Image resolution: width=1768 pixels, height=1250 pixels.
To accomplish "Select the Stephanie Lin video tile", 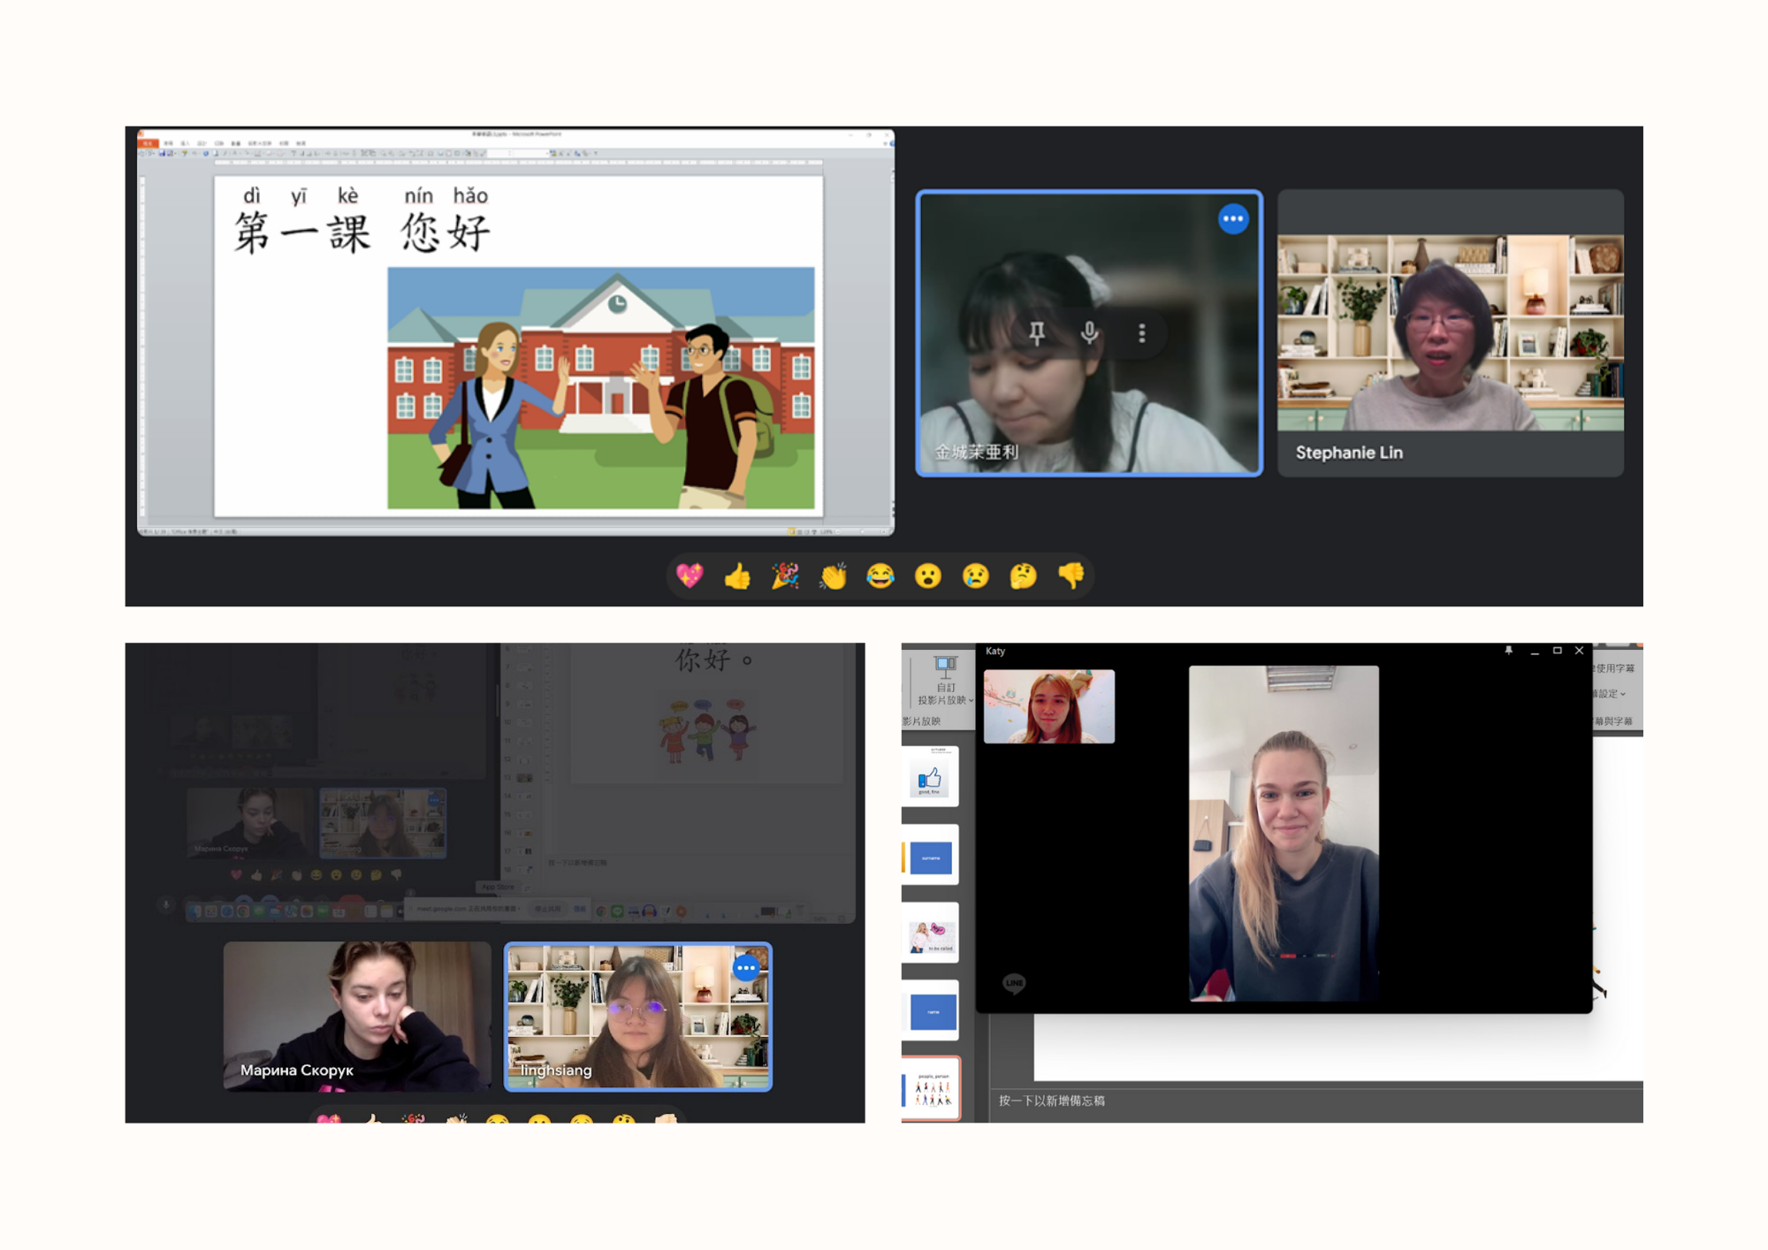I will (x=1451, y=333).
